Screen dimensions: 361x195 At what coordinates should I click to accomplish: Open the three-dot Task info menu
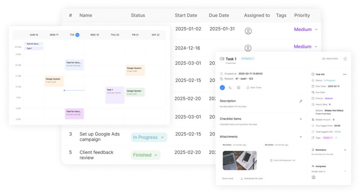[345, 74]
